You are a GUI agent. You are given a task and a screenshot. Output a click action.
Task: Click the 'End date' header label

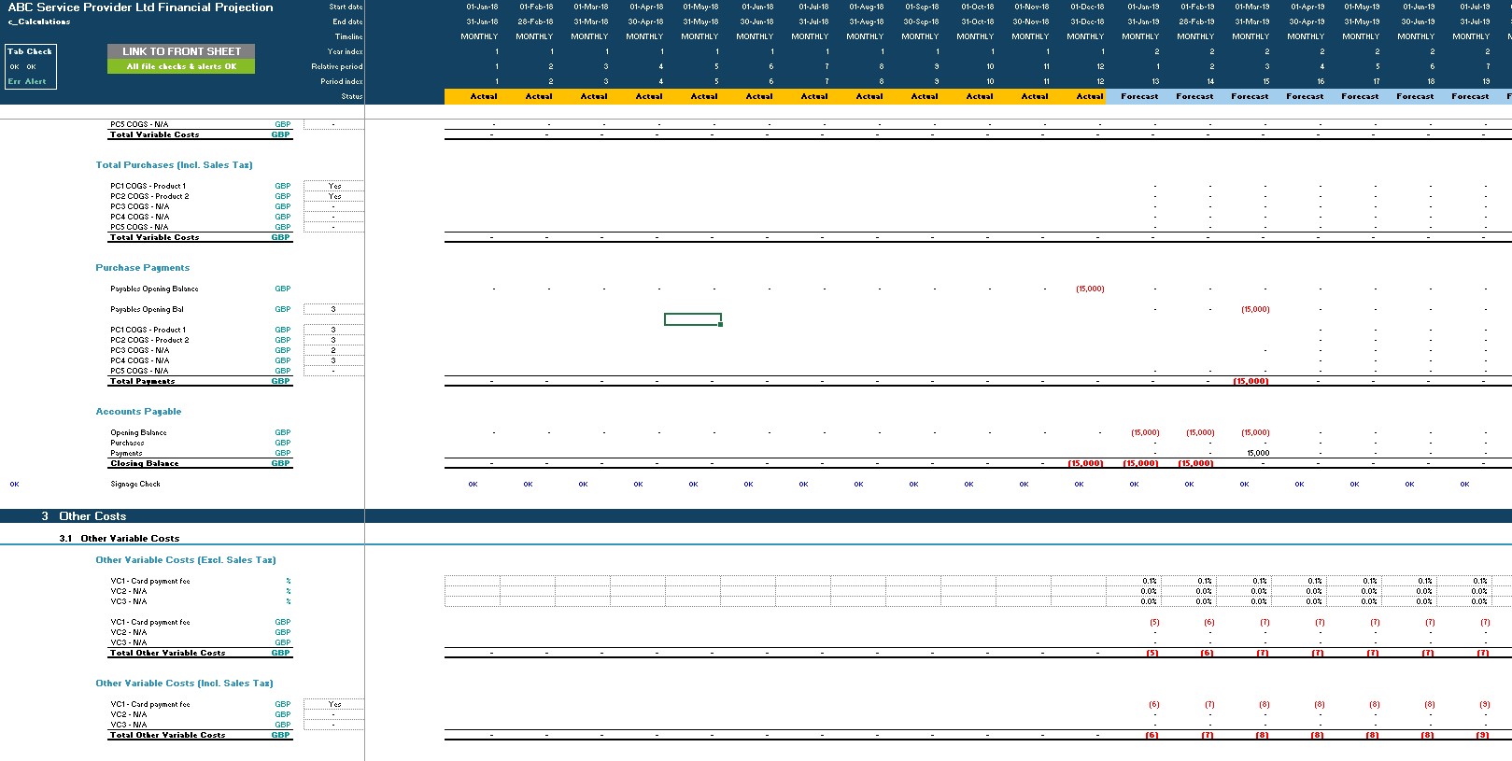[x=347, y=21]
